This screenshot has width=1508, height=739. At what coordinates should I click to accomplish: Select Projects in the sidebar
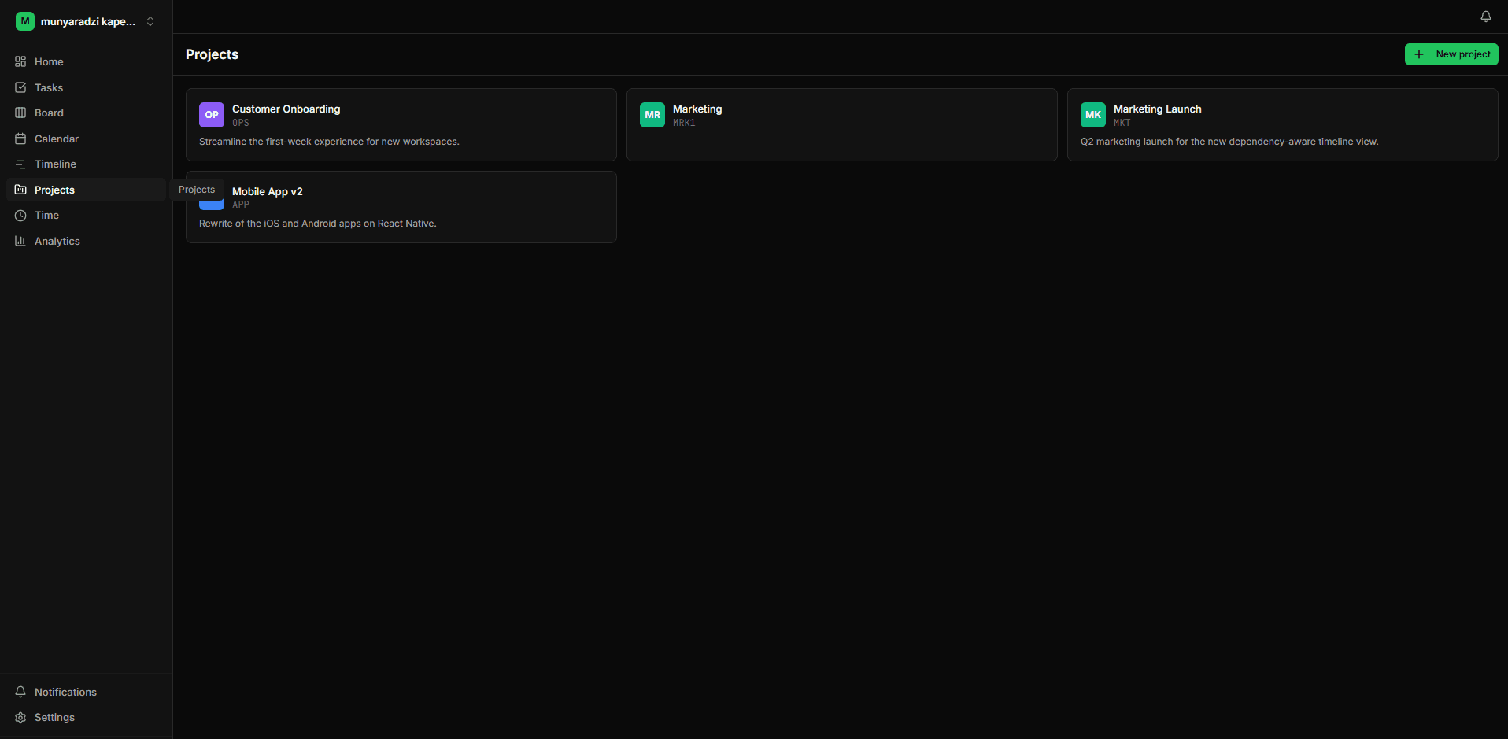pyautogui.click(x=86, y=190)
